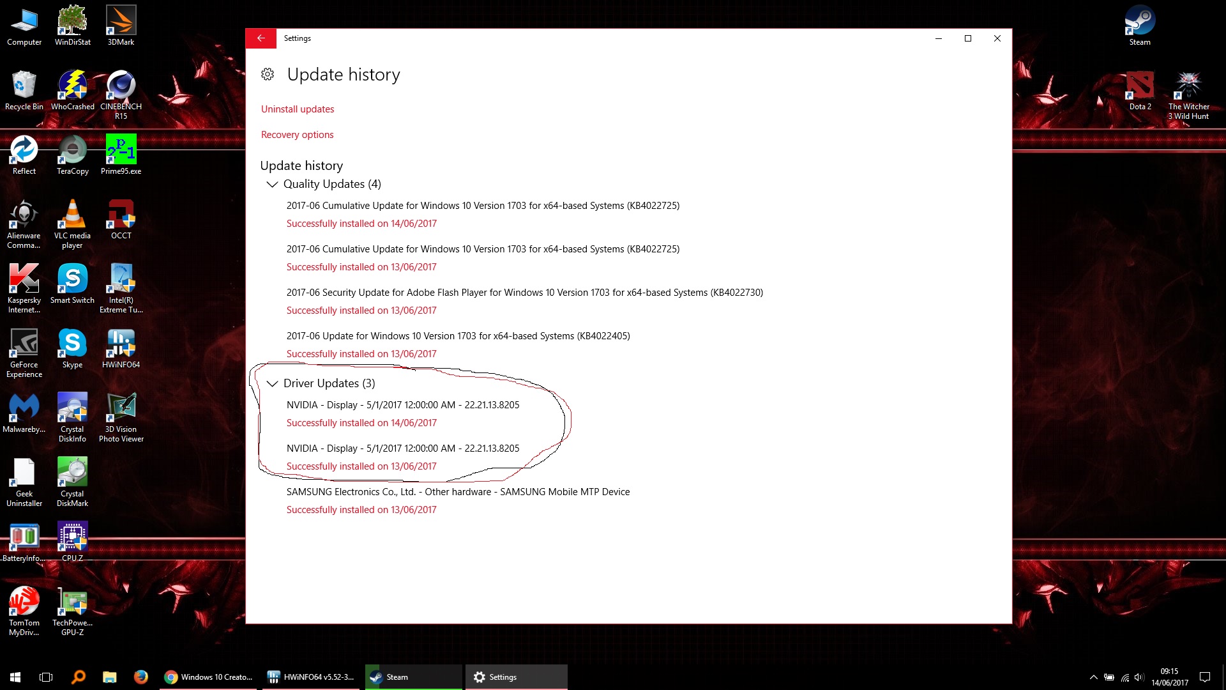The height and width of the screenshot is (690, 1226).
Task: Open File Explorer from the taskbar
Action: [109, 677]
